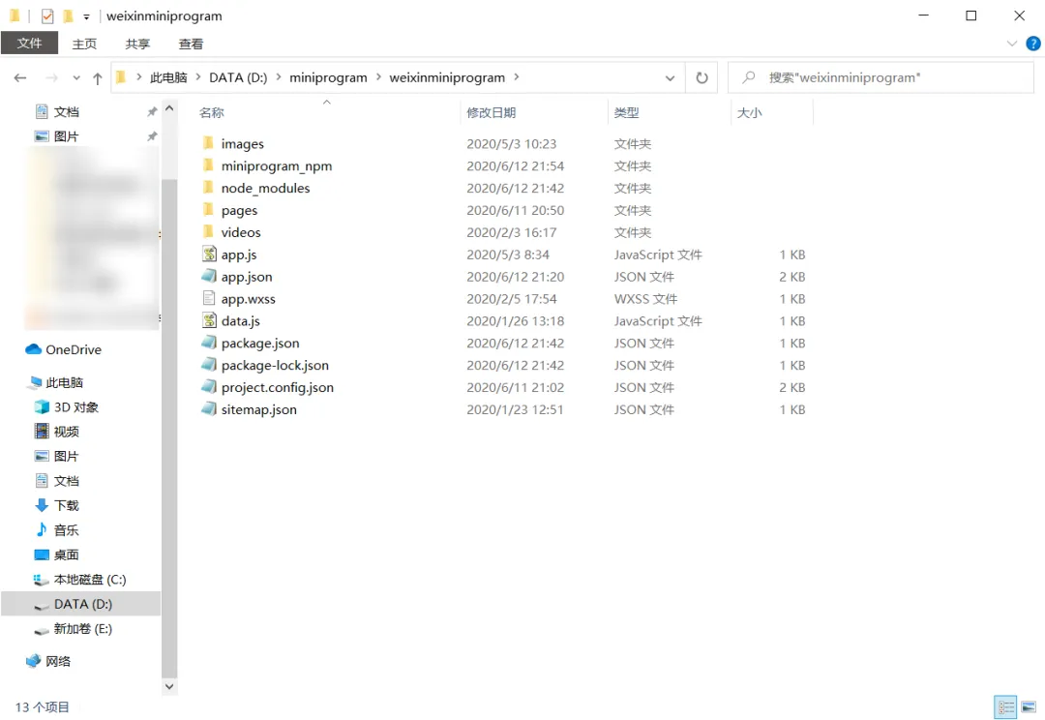Refresh the folder with the refresh icon
Viewport: 1045px width, 720px height.
(x=702, y=77)
